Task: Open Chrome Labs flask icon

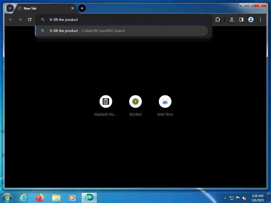Action: [x=232, y=20]
